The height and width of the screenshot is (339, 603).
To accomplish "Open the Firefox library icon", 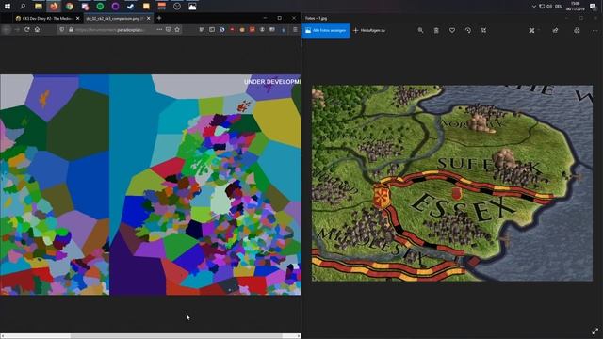I will tap(202, 29).
